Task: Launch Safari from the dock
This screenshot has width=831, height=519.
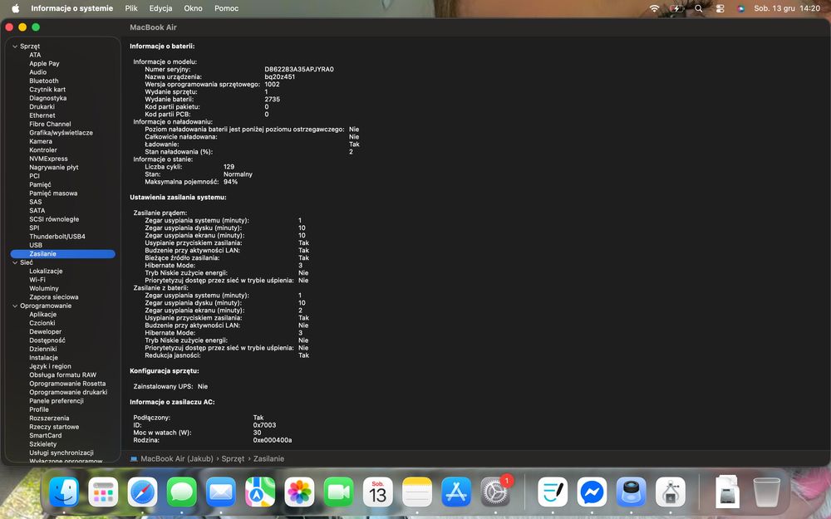Action: (142, 492)
